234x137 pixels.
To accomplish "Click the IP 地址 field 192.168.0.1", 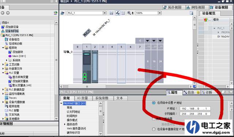I will [x=195, y=109].
